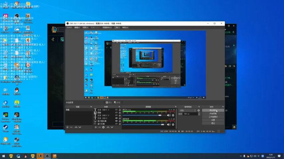This screenshot has height=159, width=284.
Task: Toggle visibility of the 图像 source
Action: coord(116,112)
